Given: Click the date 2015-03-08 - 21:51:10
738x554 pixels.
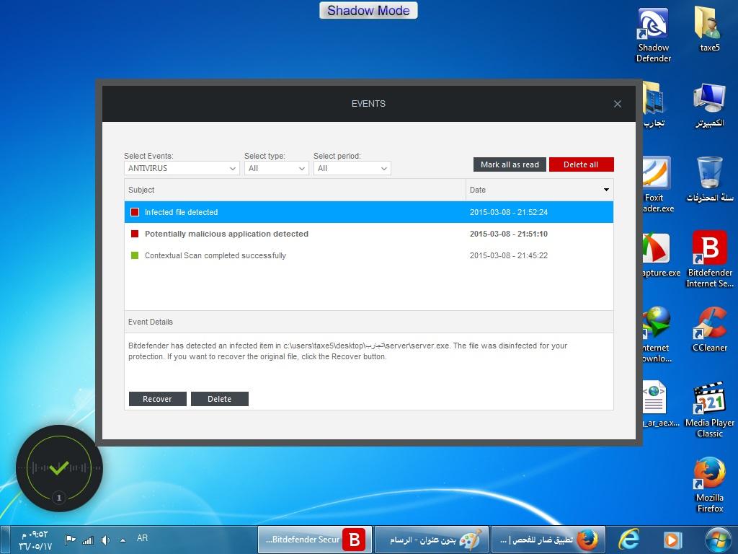Looking at the screenshot, I should 509,234.
